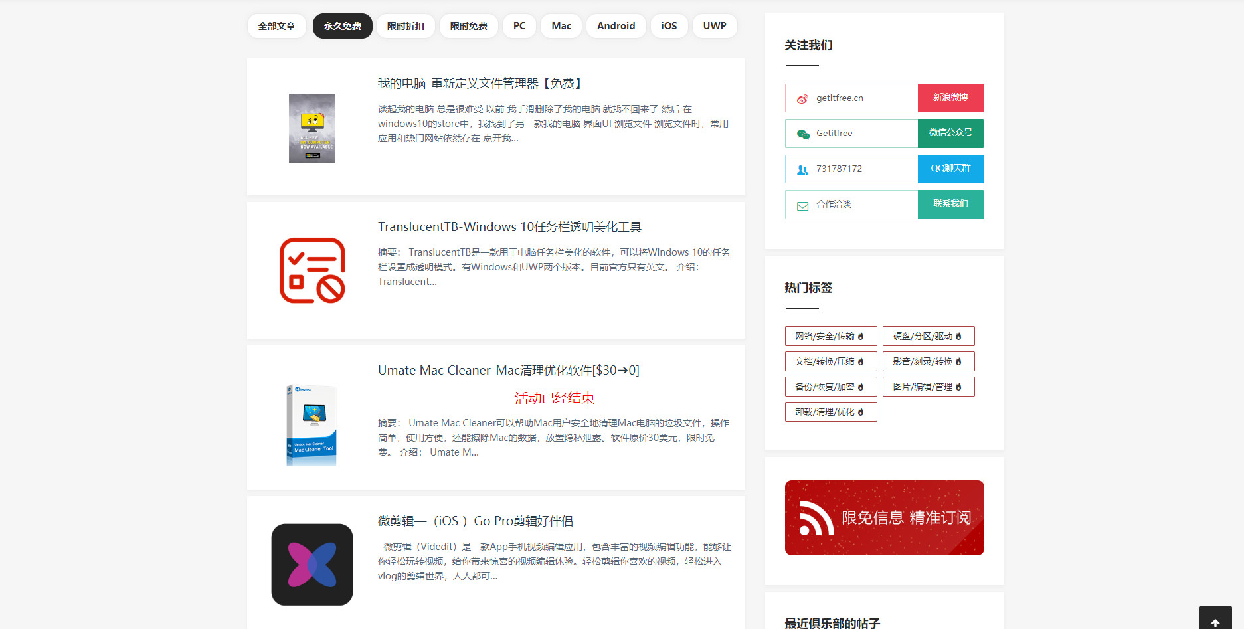
Task: Click the Sina Weibo icon next to getitfree.cn
Action: 802,98
